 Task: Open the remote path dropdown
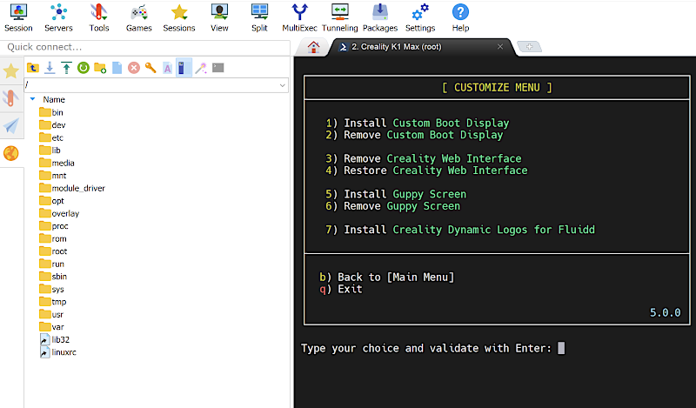coord(282,85)
